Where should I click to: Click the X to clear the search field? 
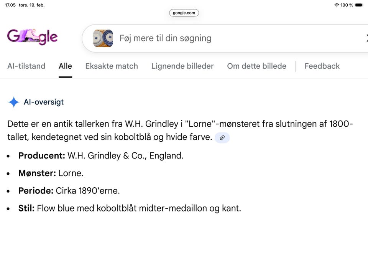(x=366, y=38)
